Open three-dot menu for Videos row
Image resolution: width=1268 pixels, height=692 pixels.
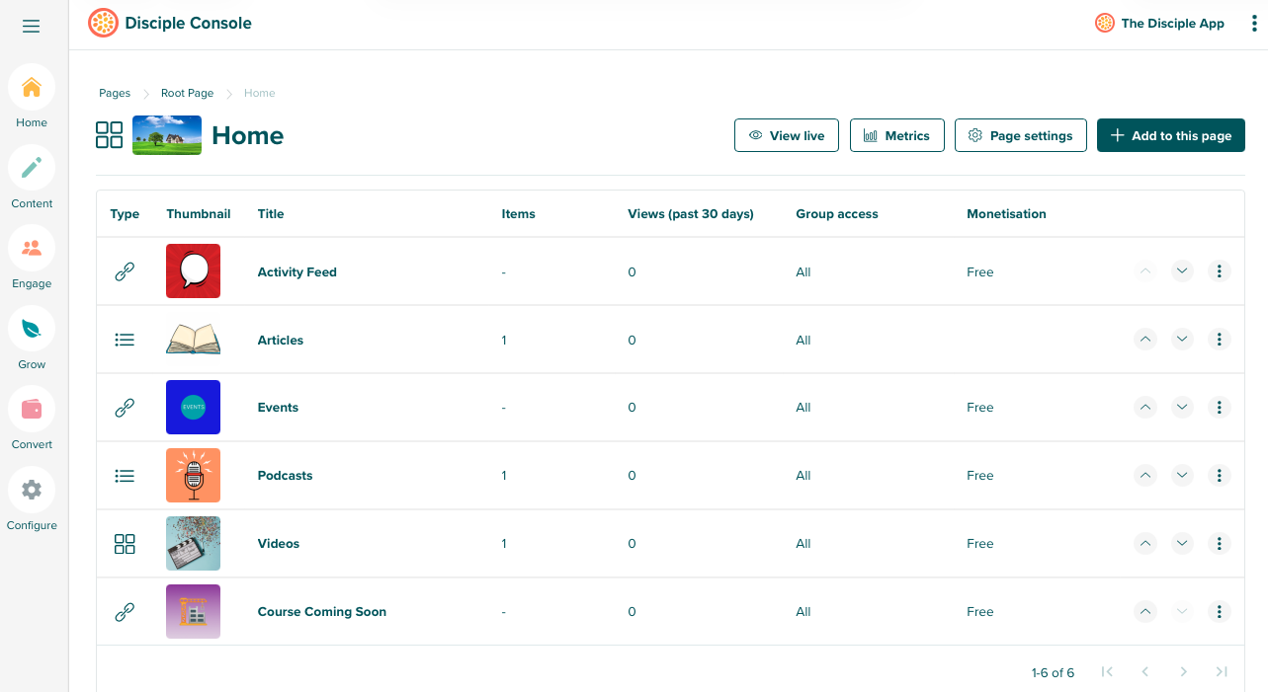[x=1220, y=543]
